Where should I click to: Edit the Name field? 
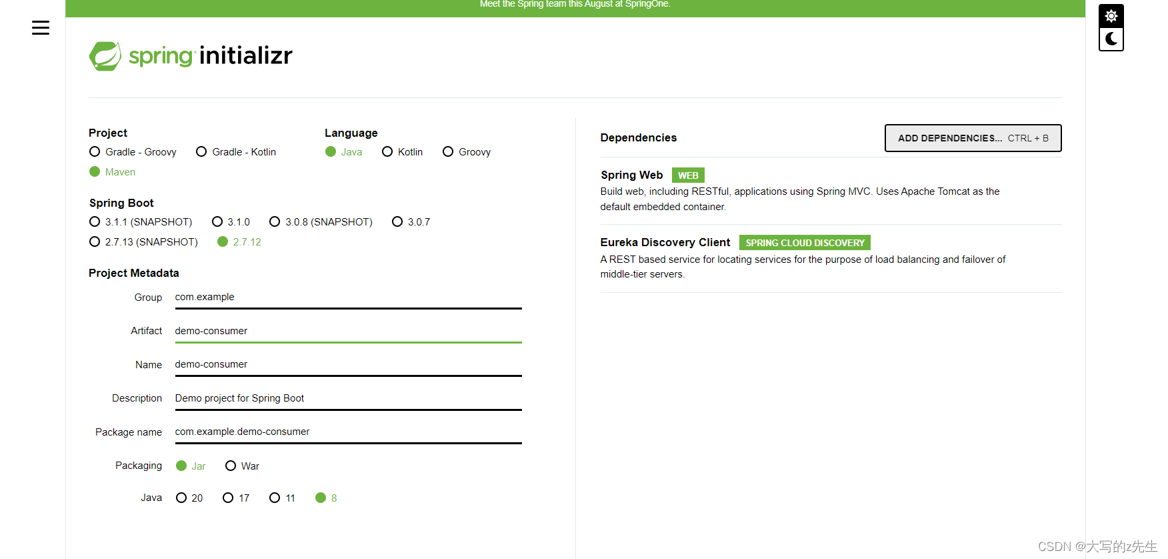[348, 365]
